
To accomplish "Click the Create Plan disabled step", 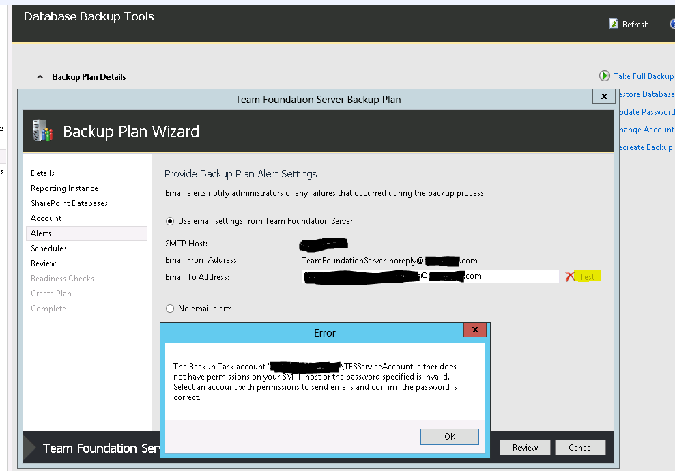I will pyautogui.click(x=51, y=294).
